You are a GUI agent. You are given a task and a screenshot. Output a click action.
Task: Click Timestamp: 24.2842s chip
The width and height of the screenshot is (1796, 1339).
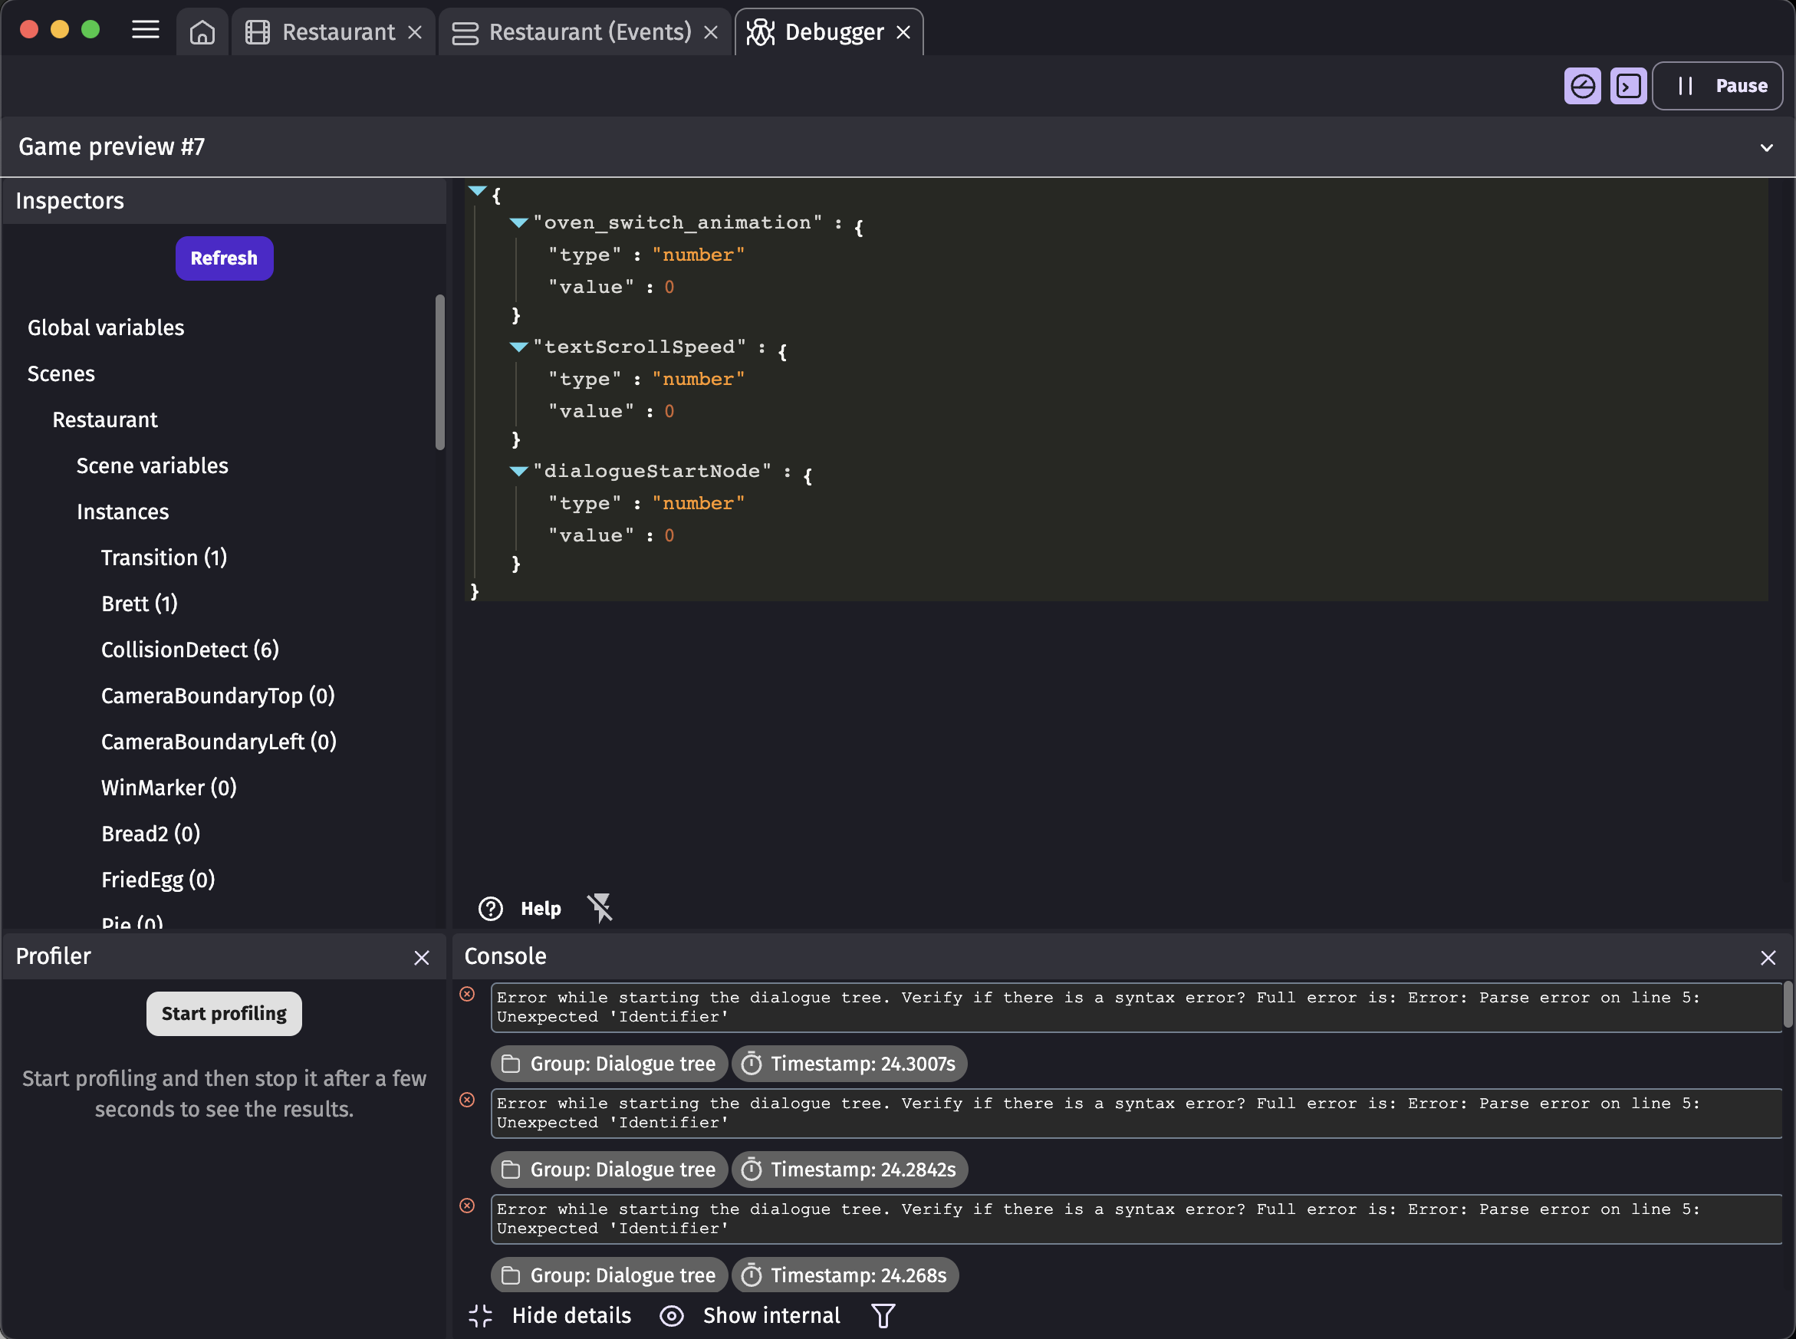(850, 1170)
